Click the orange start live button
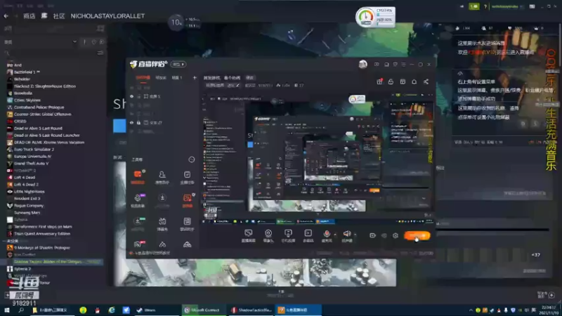This screenshot has width=562, height=316. coord(417,235)
